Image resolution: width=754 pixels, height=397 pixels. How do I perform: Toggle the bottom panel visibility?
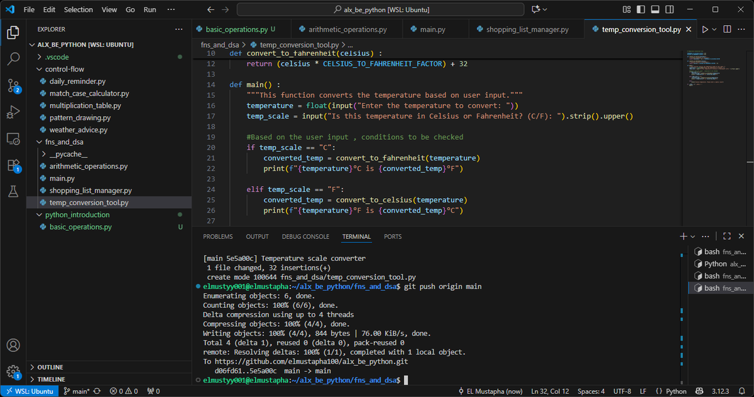(x=654, y=9)
